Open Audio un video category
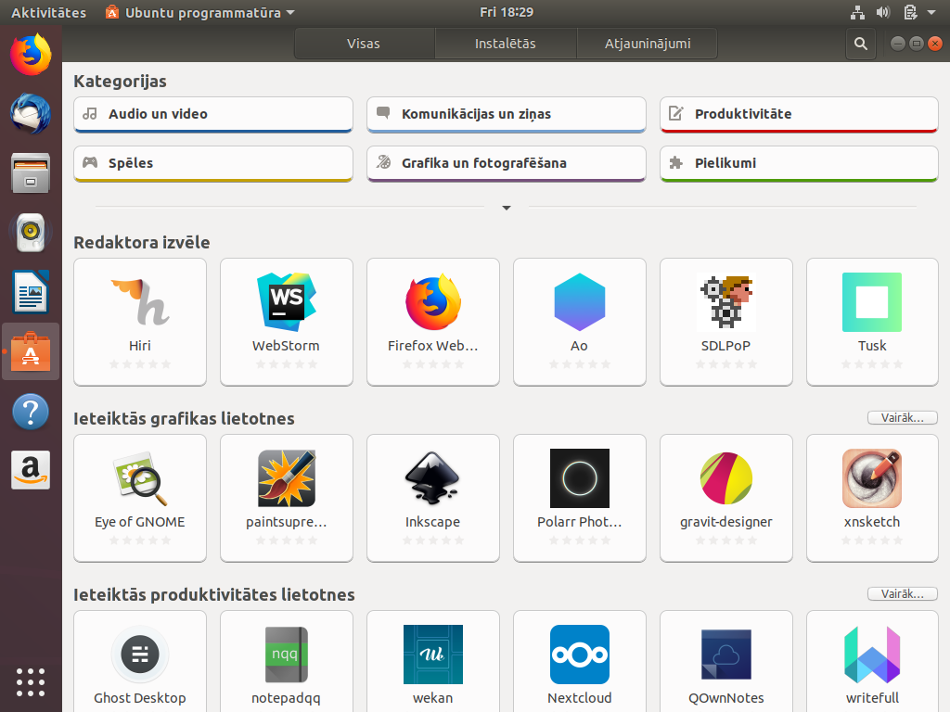This screenshot has height=712, width=950. 213,114
